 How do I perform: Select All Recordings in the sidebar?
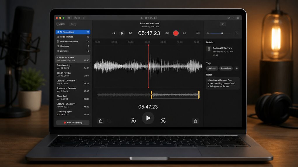(73, 32)
